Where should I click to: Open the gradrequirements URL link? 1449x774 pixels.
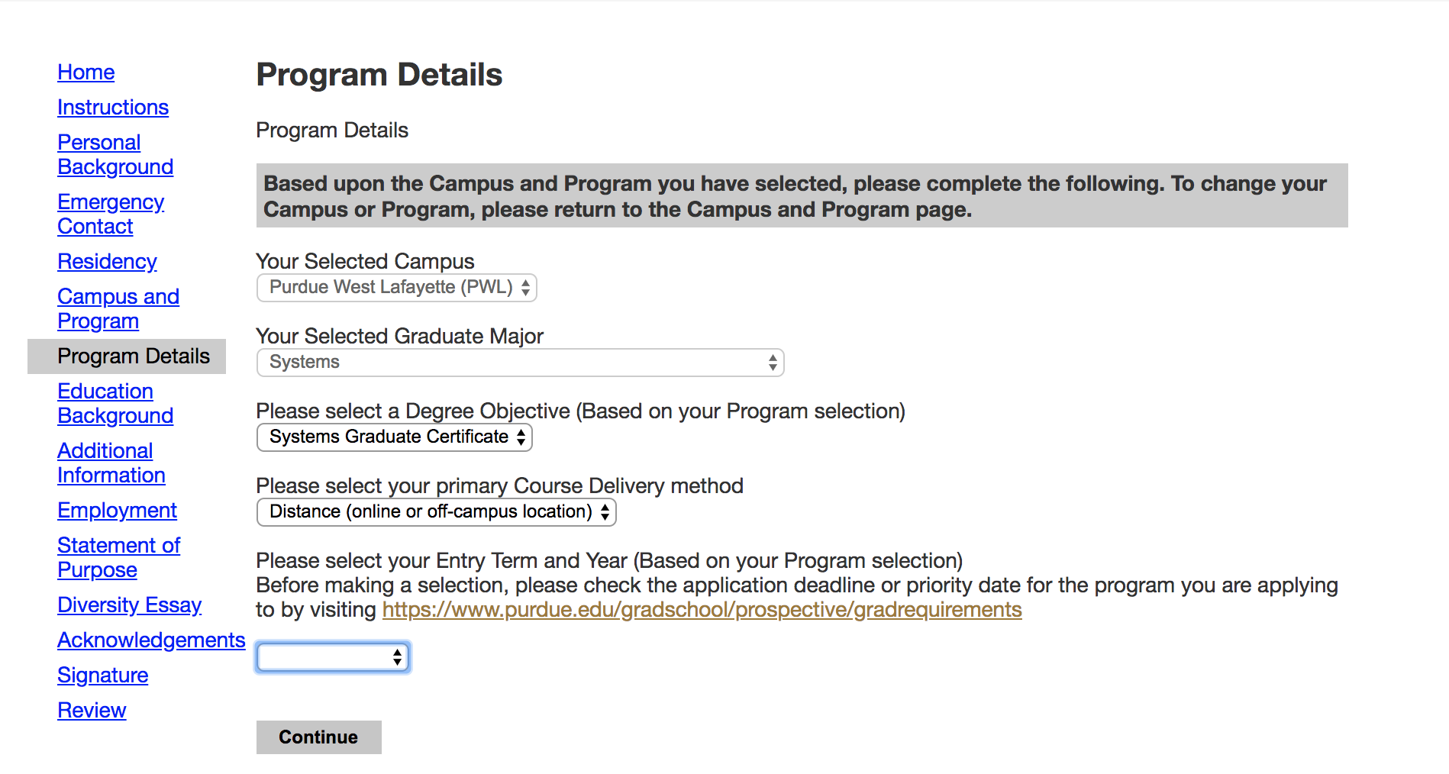(x=702, y=610)
